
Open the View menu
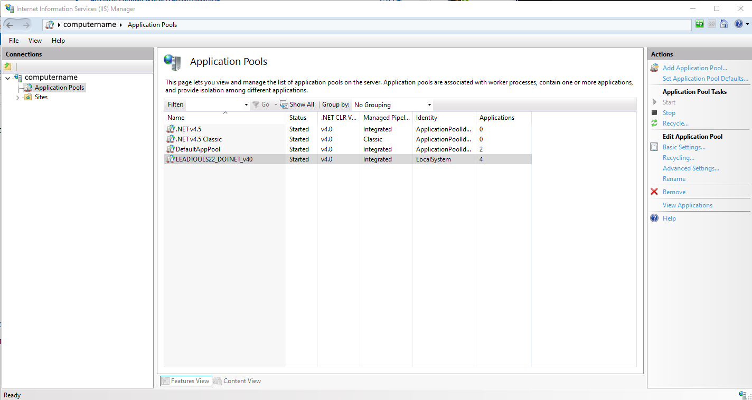point(35,41)
